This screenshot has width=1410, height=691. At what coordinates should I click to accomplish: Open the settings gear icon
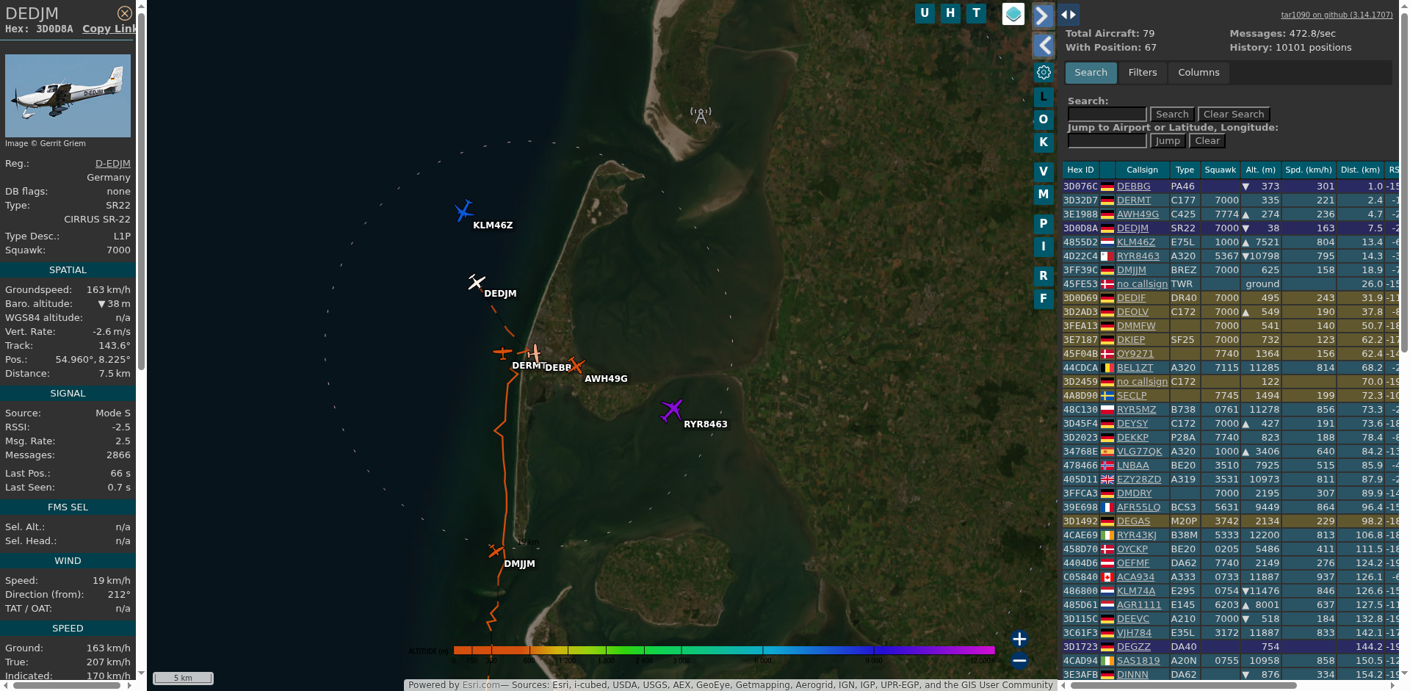[1044, 72]
